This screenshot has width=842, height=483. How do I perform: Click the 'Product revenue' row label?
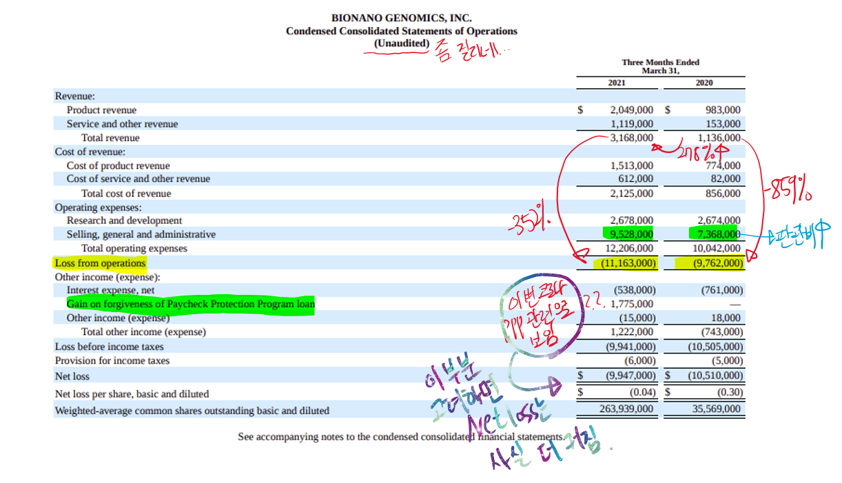point(101,110)
